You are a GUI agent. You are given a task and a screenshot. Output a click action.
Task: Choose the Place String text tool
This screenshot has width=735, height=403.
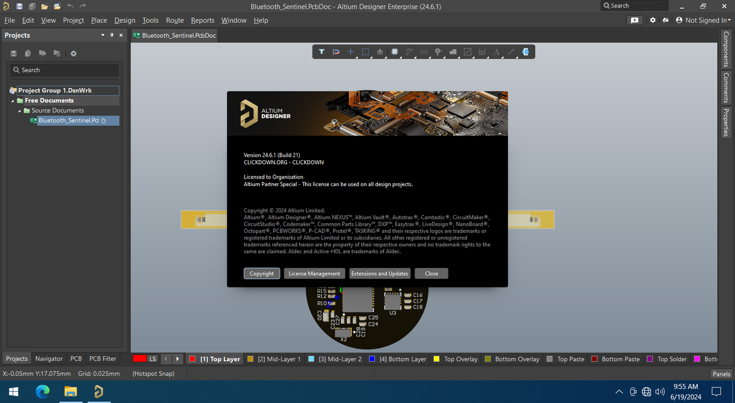point(497,52)
